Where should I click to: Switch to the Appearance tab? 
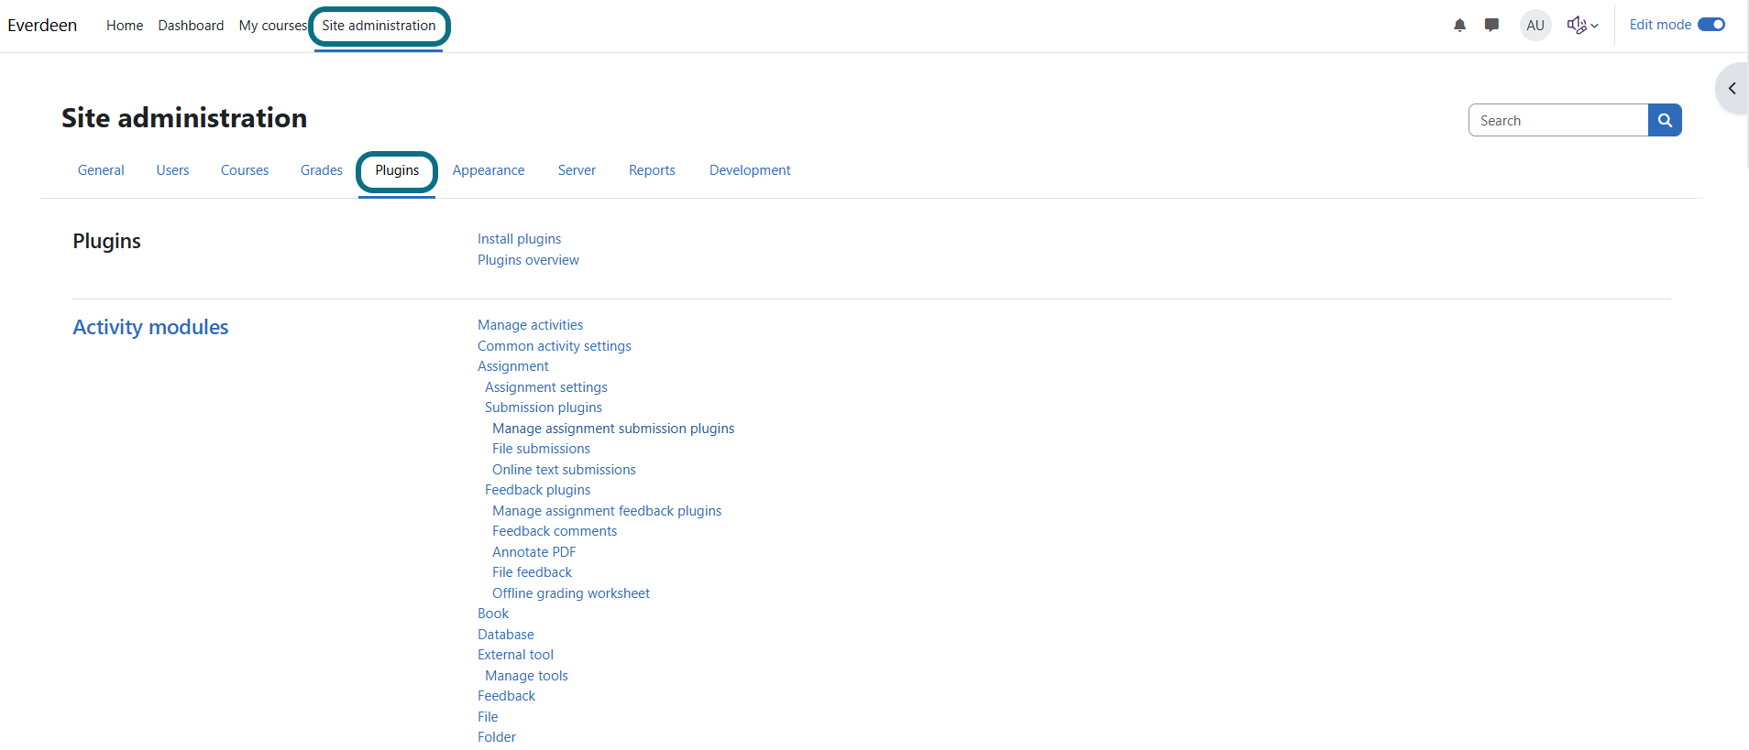489,170
